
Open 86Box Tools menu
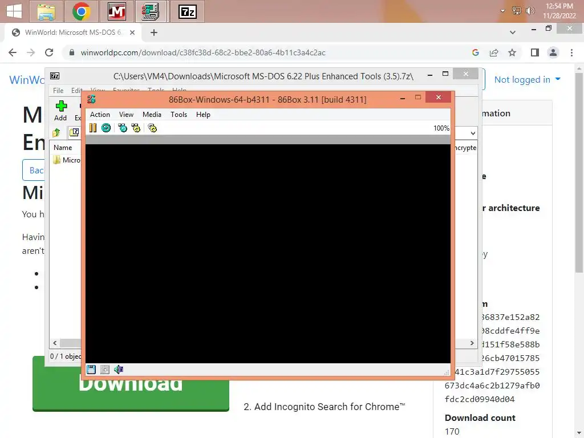click(179, 115)
